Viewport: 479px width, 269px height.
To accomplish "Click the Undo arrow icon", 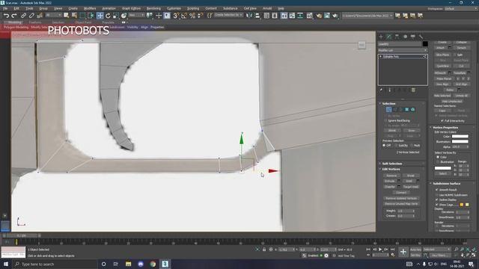I will 6,16.
